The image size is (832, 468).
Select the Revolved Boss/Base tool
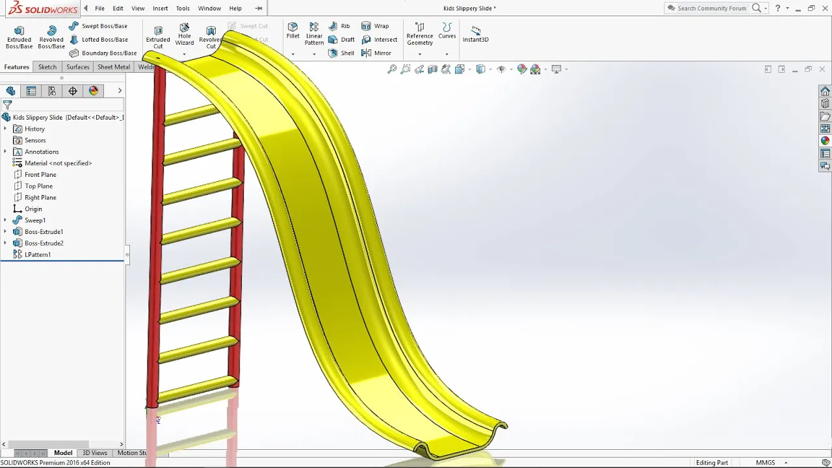click(51, 38)
